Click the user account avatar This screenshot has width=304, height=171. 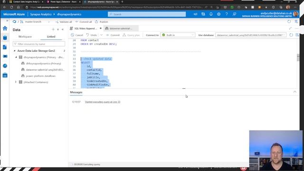click(295, 14)
